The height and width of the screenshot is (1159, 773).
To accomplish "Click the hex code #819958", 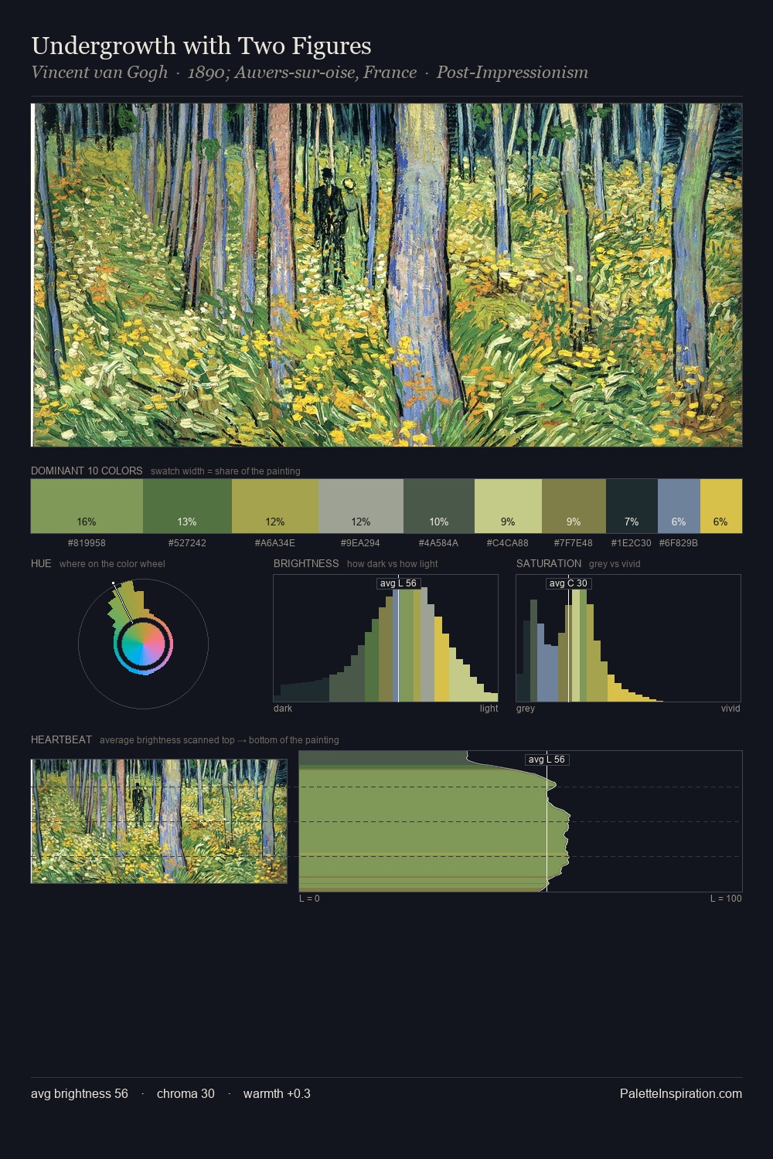I will click(x=87, y=543).
